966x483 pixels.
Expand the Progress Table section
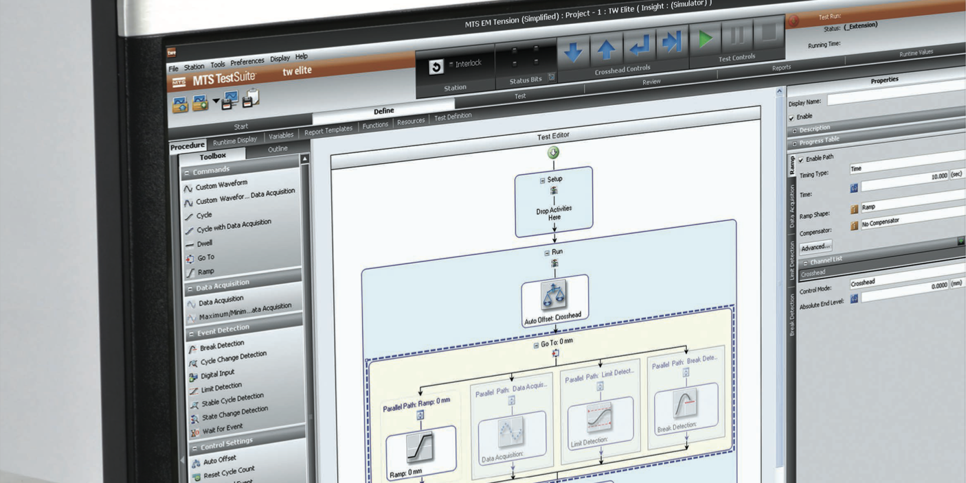tap(794, 143)
